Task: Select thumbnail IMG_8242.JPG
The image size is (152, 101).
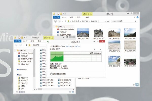Action: tap(83, 34)
